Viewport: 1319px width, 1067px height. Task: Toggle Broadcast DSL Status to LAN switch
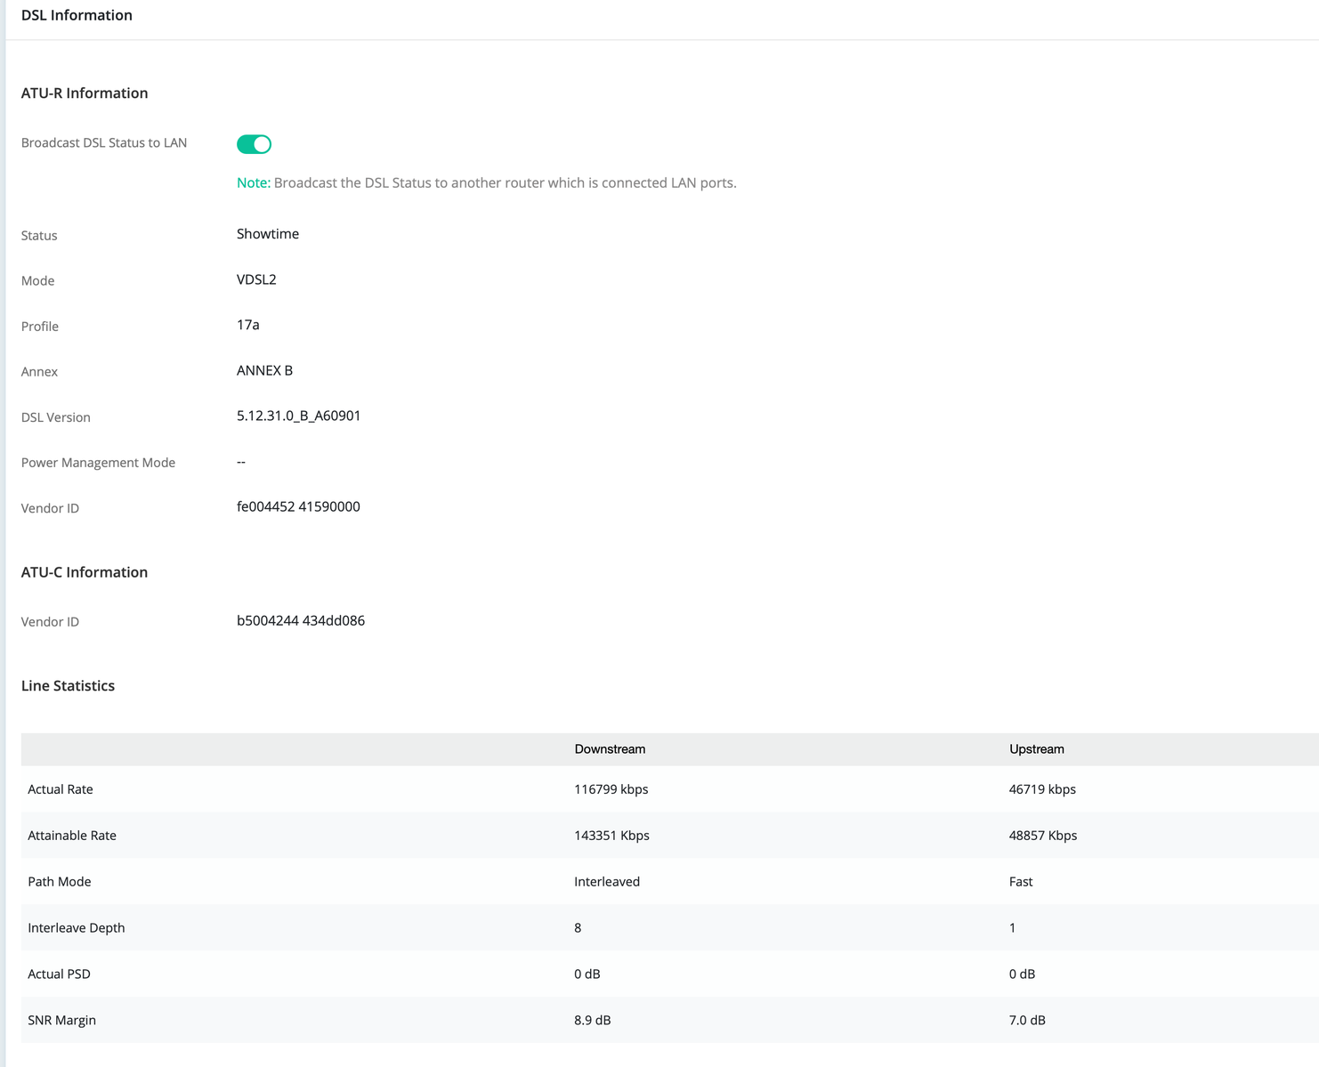tap(254, 144)
